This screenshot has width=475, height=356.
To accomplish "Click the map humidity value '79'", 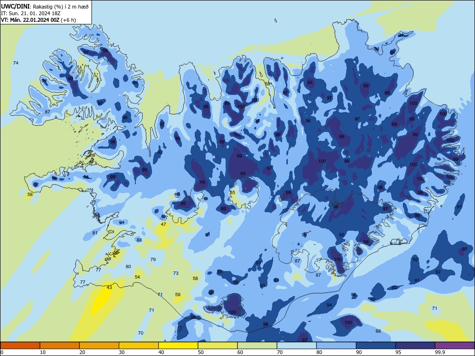I will 153,260.
